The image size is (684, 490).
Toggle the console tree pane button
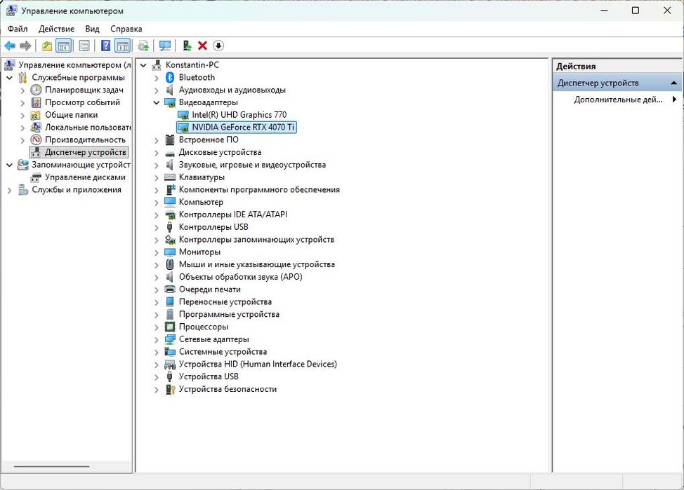tap(64, 46)
